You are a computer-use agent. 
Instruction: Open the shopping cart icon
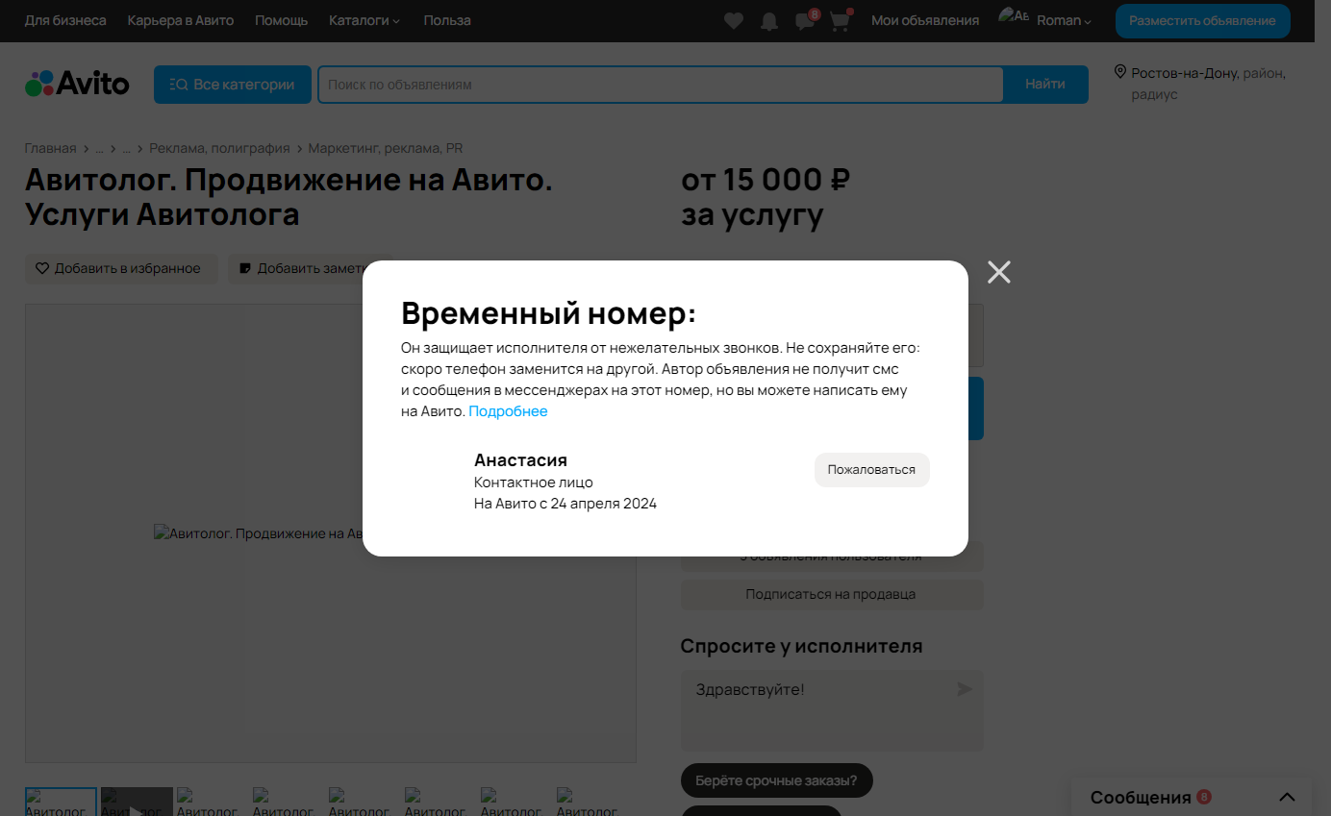pos(840,20)
